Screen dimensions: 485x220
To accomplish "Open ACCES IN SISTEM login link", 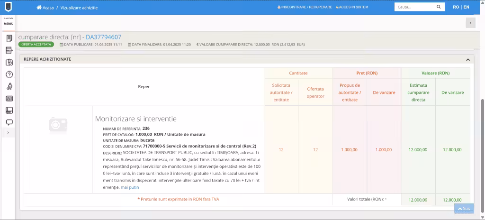I will click(352, 7).
